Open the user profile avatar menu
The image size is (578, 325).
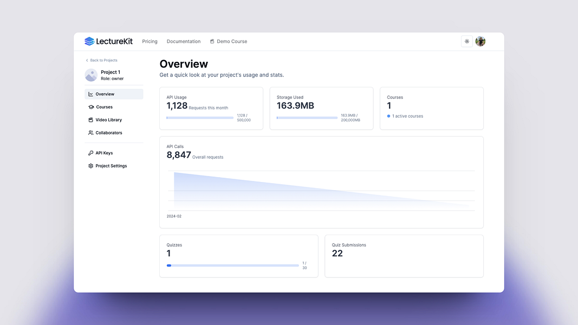tap(480, 41)
